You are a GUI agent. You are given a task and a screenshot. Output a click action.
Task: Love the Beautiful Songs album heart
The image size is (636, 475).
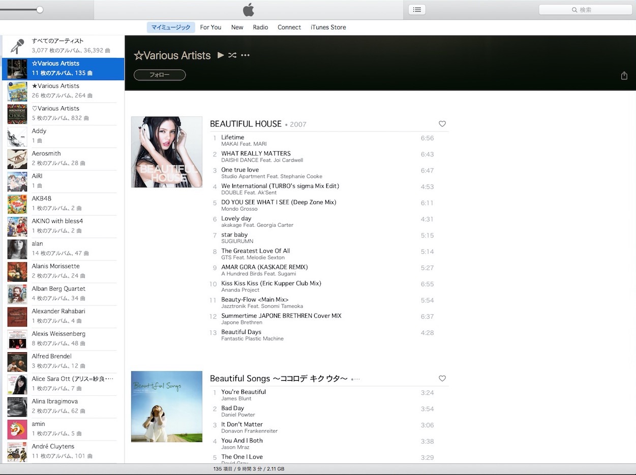pos(442,379)
